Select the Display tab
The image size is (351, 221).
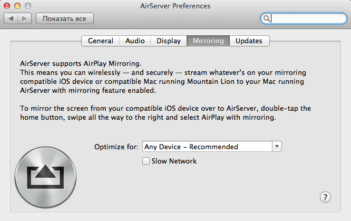[x=169, y=41]
